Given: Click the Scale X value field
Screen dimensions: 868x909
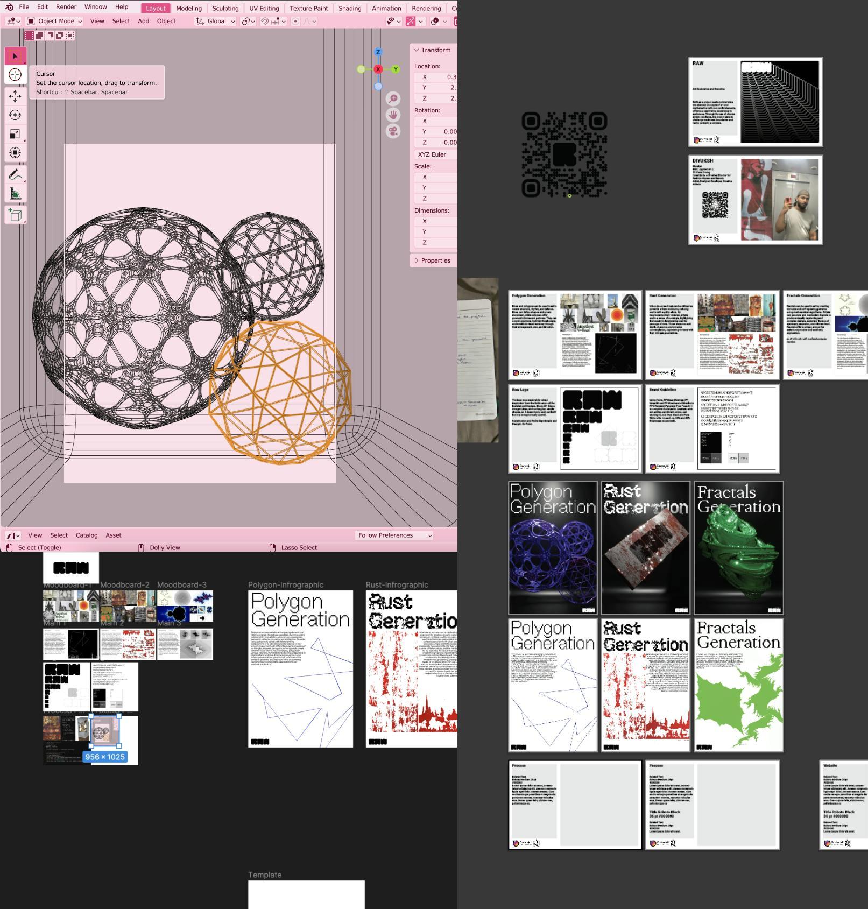Looking at the screenshot, I should [x=436, y=177].
